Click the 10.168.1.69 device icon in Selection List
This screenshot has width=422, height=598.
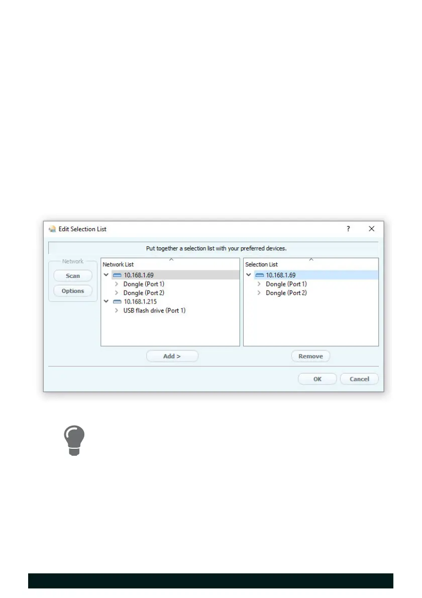point(260,275)
